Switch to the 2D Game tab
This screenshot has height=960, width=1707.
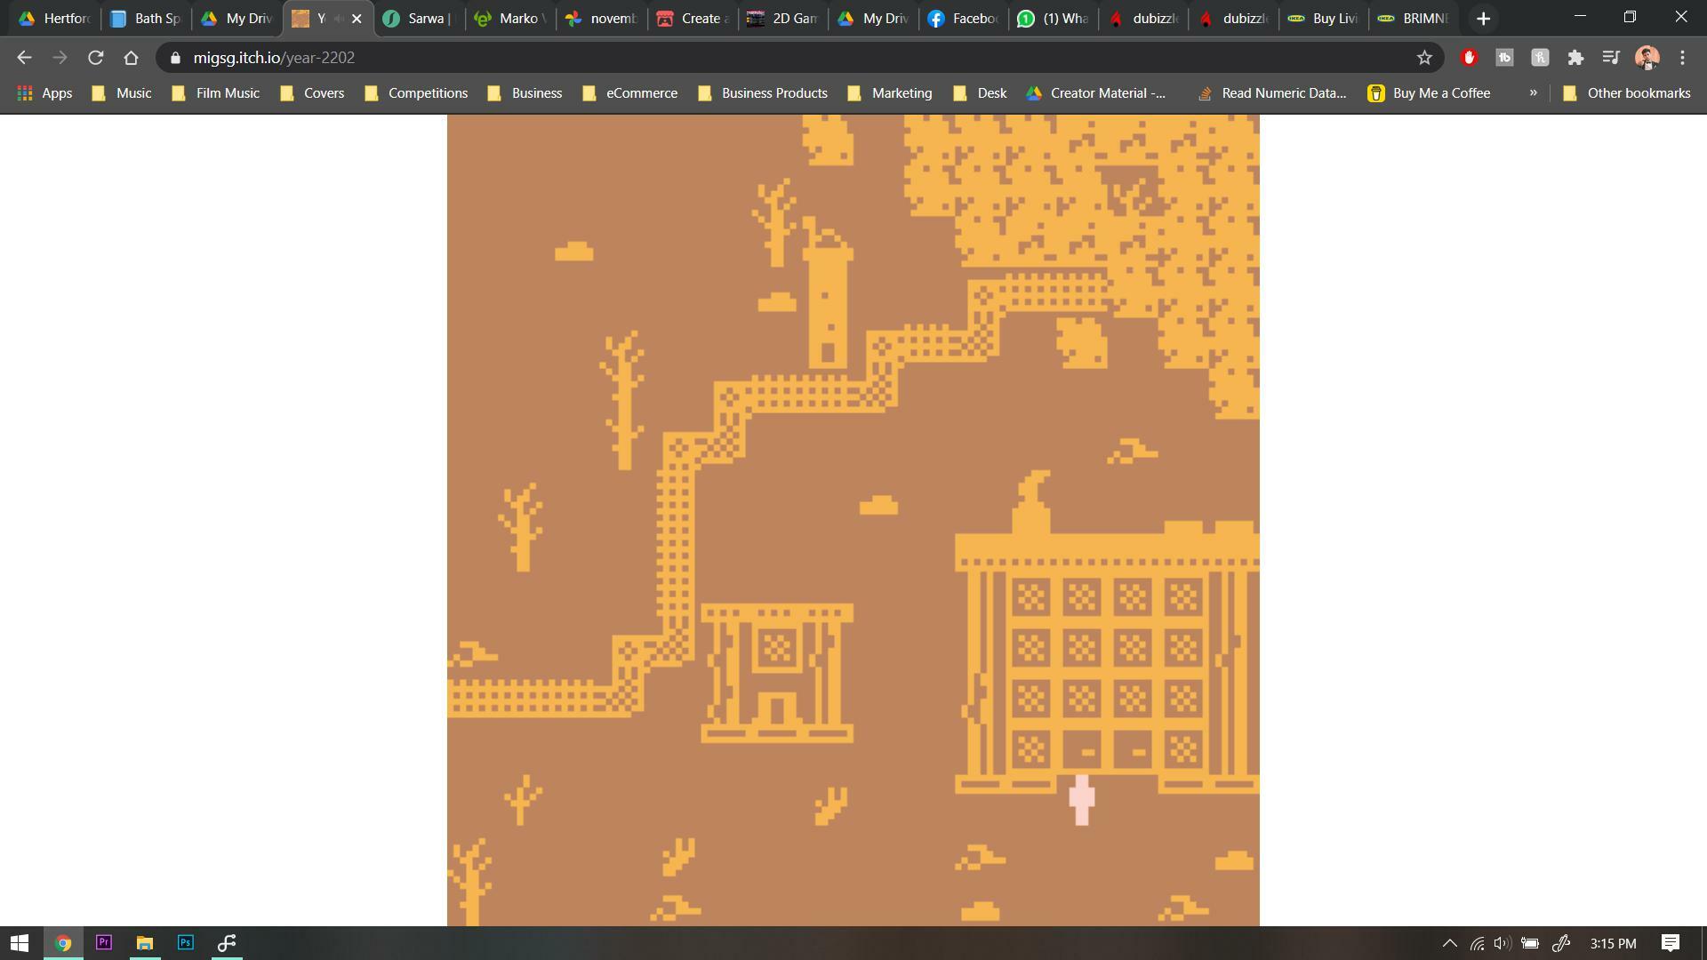[783, 19]
